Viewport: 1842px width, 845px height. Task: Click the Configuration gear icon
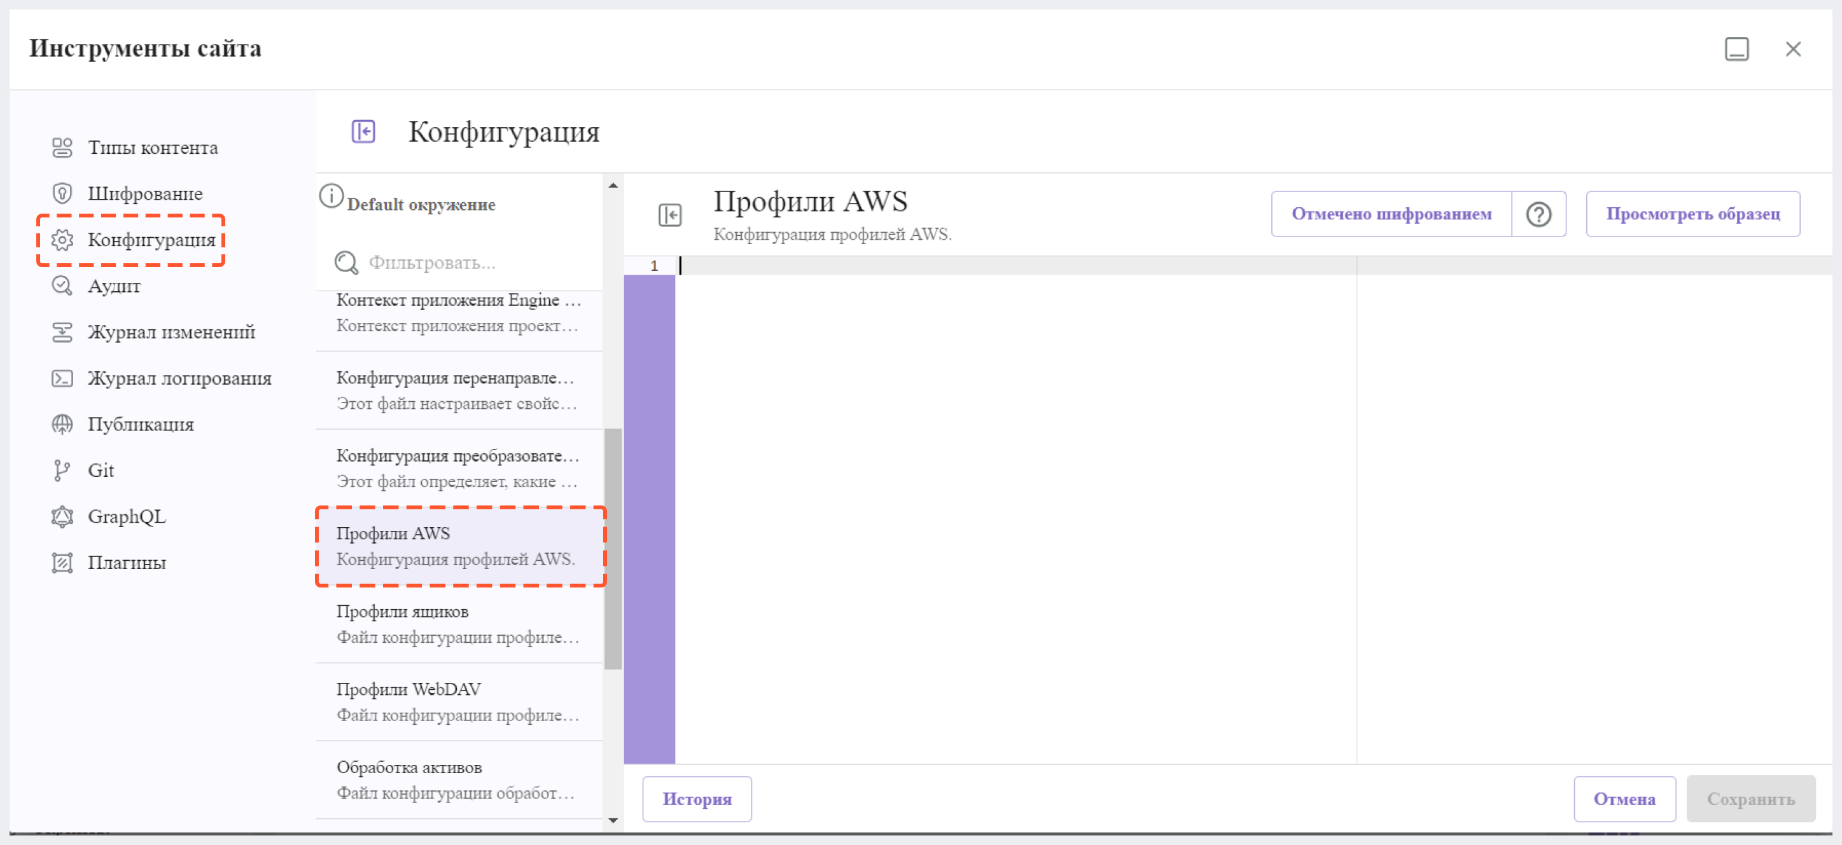(x=62, y=240)
